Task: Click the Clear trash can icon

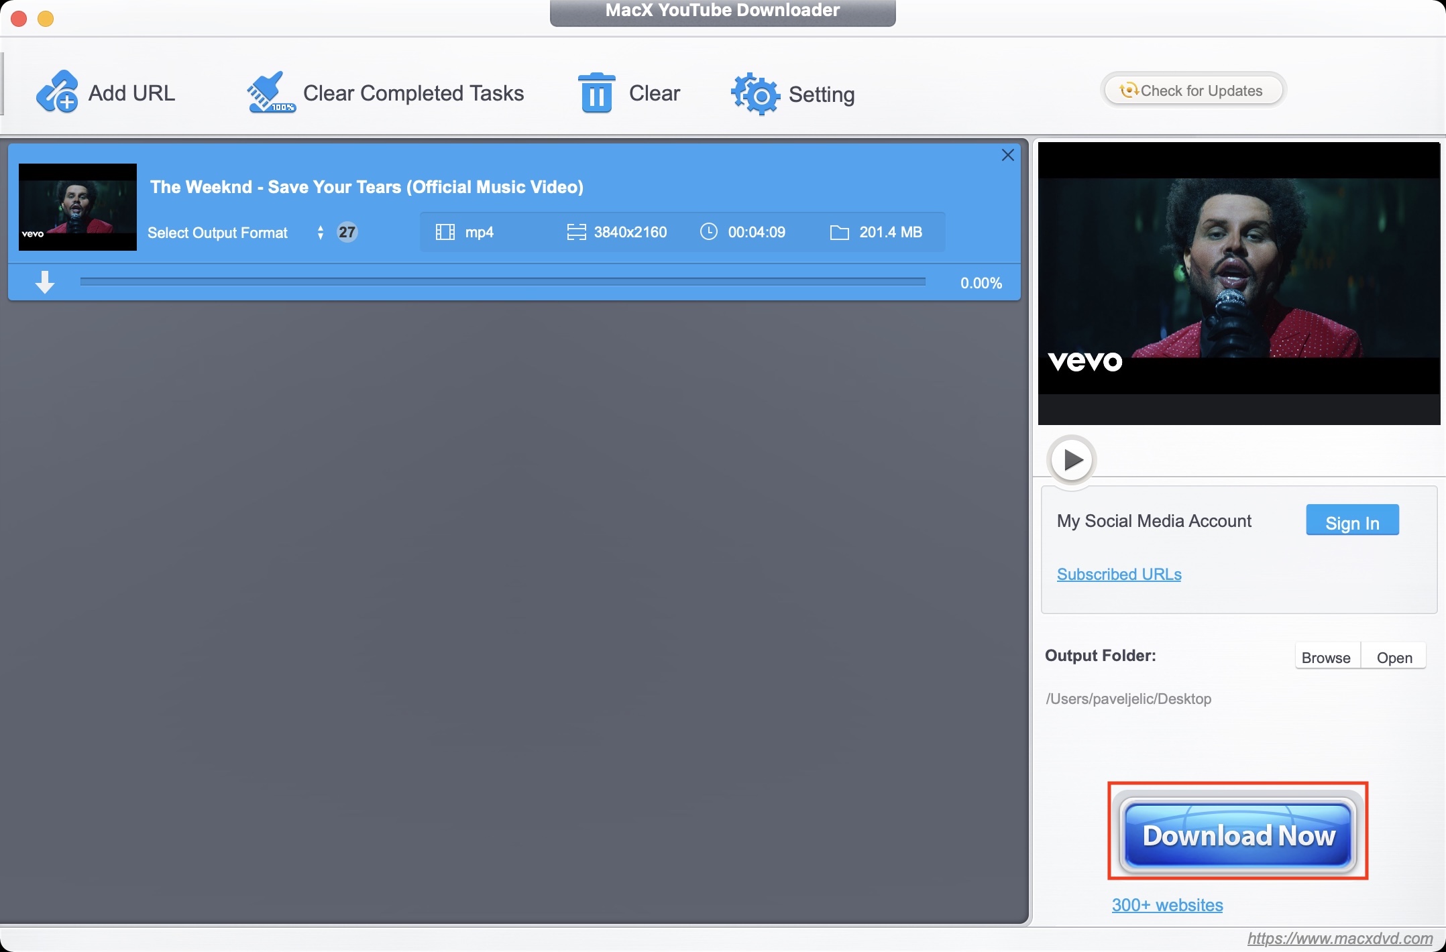Action: (x=596, y=93)
